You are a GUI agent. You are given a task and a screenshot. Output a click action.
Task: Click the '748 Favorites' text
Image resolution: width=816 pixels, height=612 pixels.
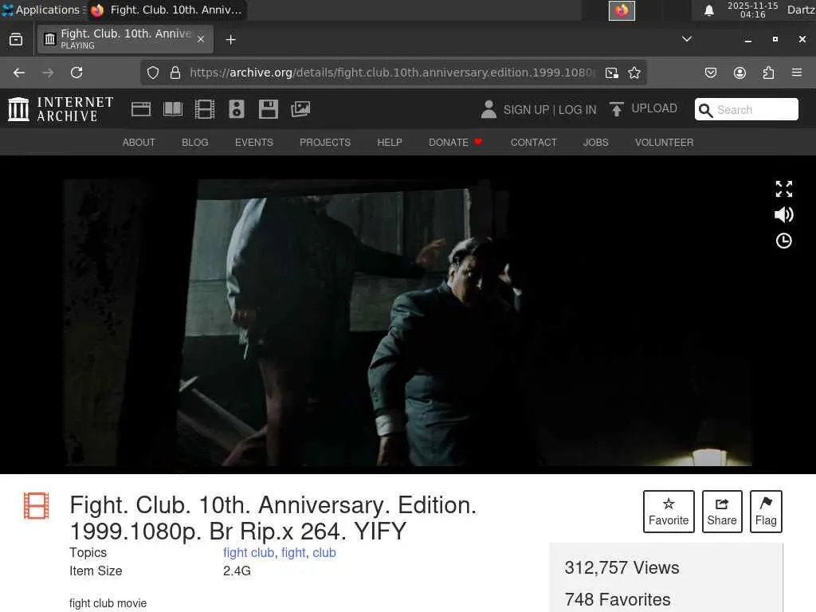point(618,599)
